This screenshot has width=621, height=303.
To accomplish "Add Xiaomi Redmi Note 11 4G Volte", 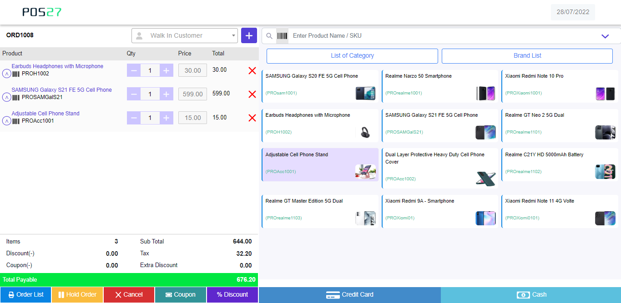I will [x=560, y=211].
